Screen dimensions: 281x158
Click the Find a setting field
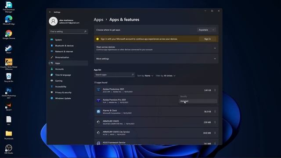click(x=68, y=32)
